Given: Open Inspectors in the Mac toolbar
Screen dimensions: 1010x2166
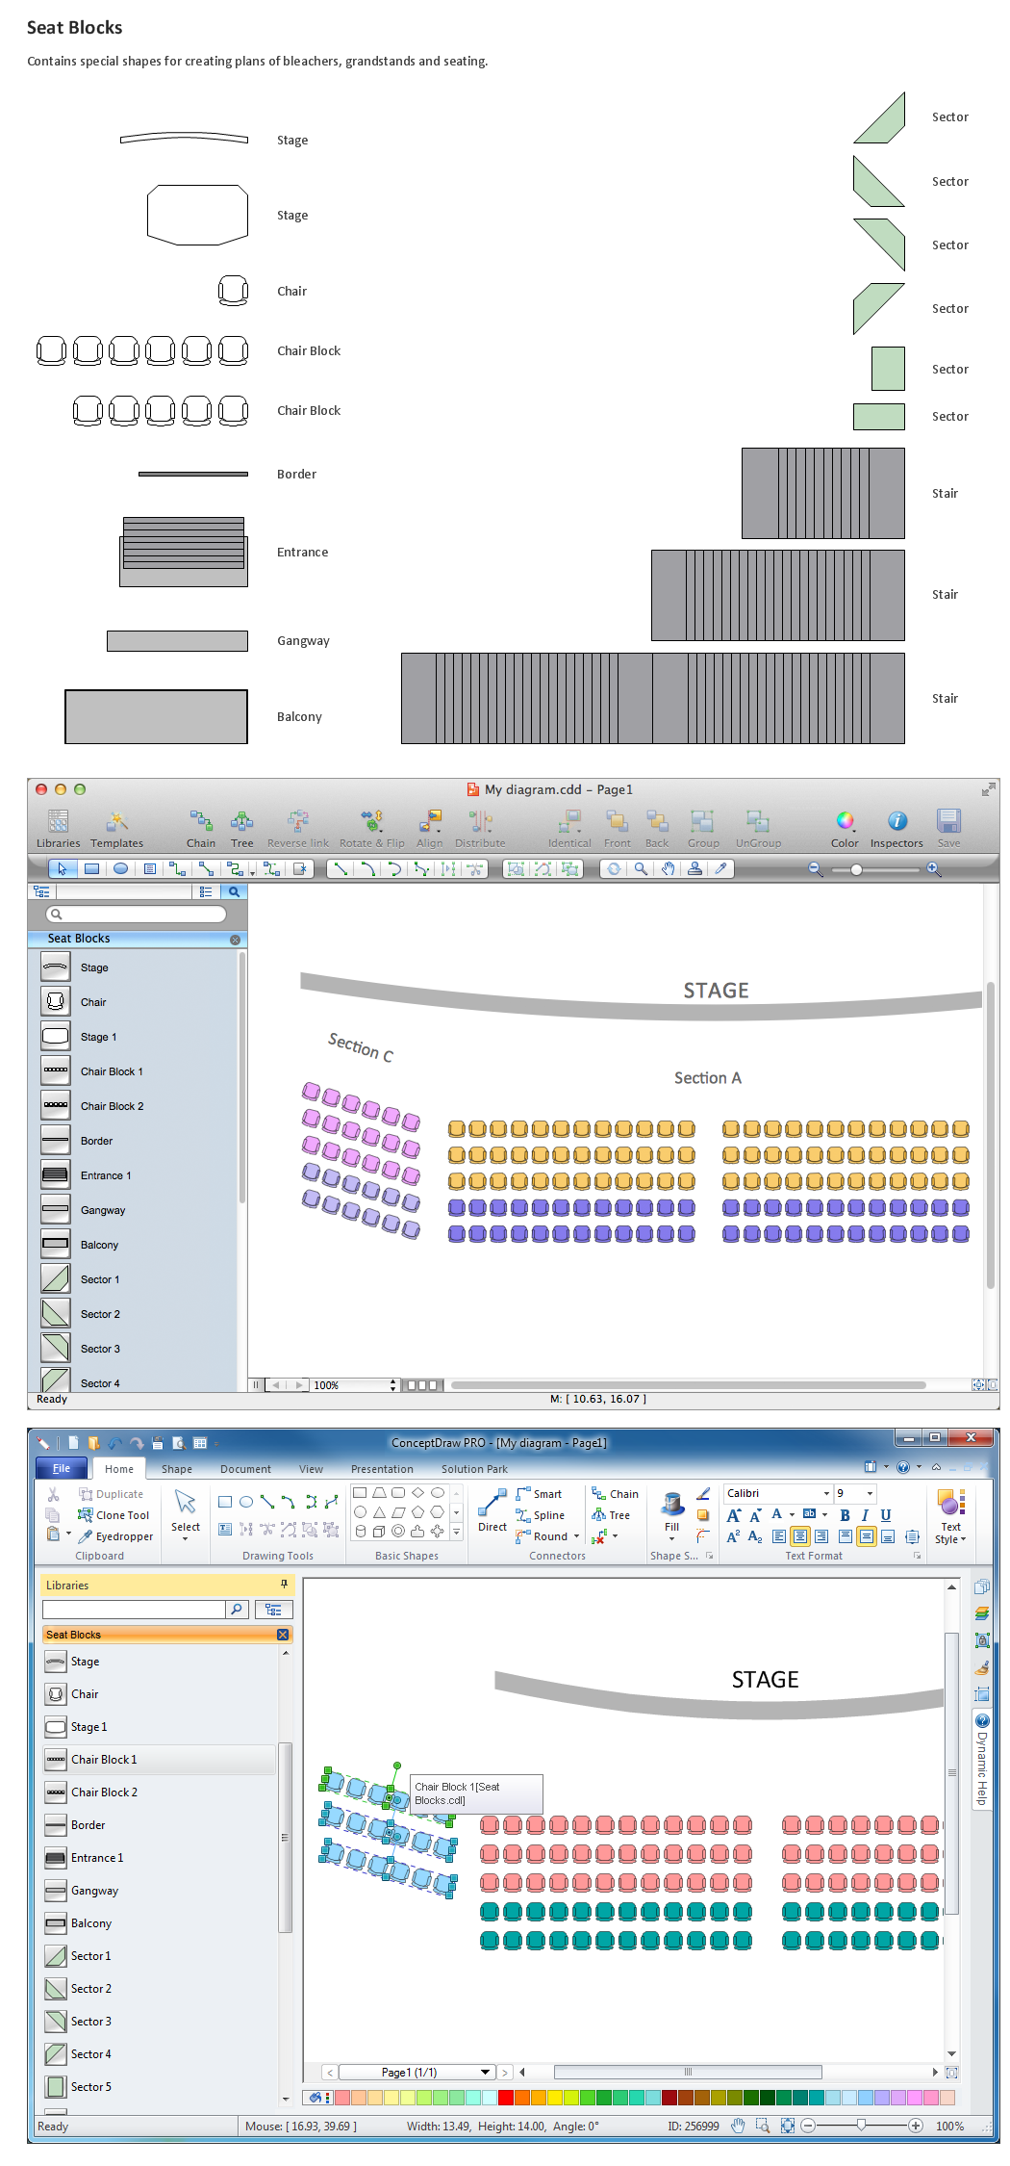Looking at the screenshot, I should tap(896, 828).
